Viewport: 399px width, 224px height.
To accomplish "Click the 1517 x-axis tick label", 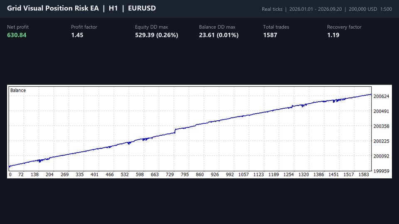I will [349, 175].
